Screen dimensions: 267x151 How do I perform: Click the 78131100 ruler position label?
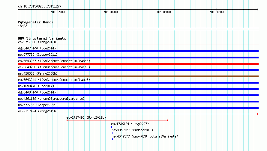163,12
